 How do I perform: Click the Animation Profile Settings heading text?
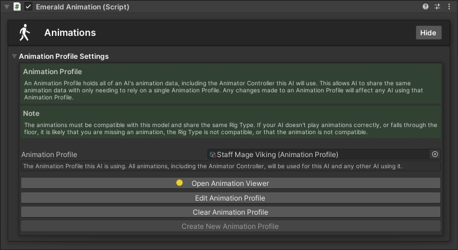tap(64, 56)
